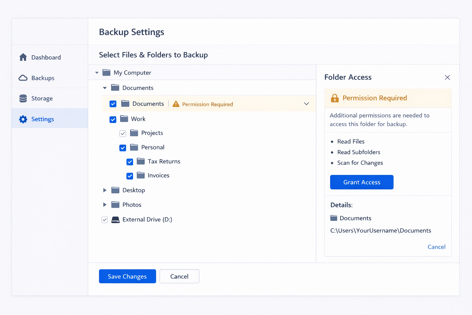Click the External Drive (D:) disk icon

coord(115,220)
